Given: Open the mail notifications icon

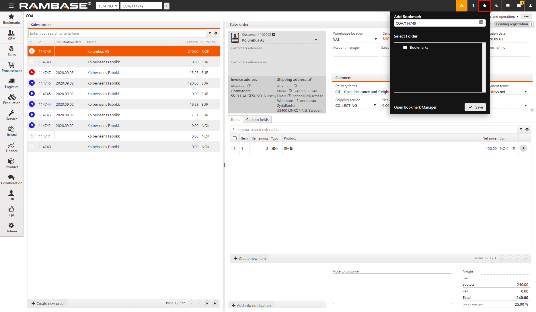Looking at the screenshot, I should pyautogui.click(x=519, y=6).
